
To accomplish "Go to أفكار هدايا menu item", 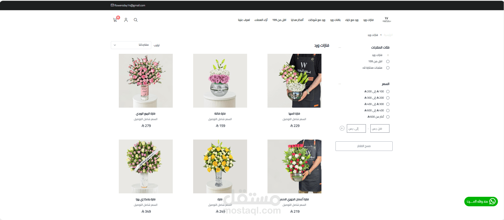I will pyautogui.click(x=297, y=20).
